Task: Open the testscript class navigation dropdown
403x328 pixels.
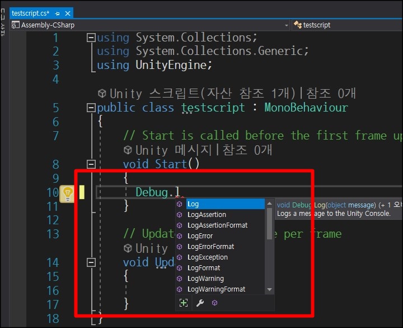Action: coord(348,25)
